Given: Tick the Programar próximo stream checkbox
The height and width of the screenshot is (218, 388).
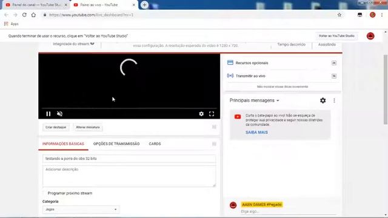Looking at the screenshot, I should coord(44,193).
